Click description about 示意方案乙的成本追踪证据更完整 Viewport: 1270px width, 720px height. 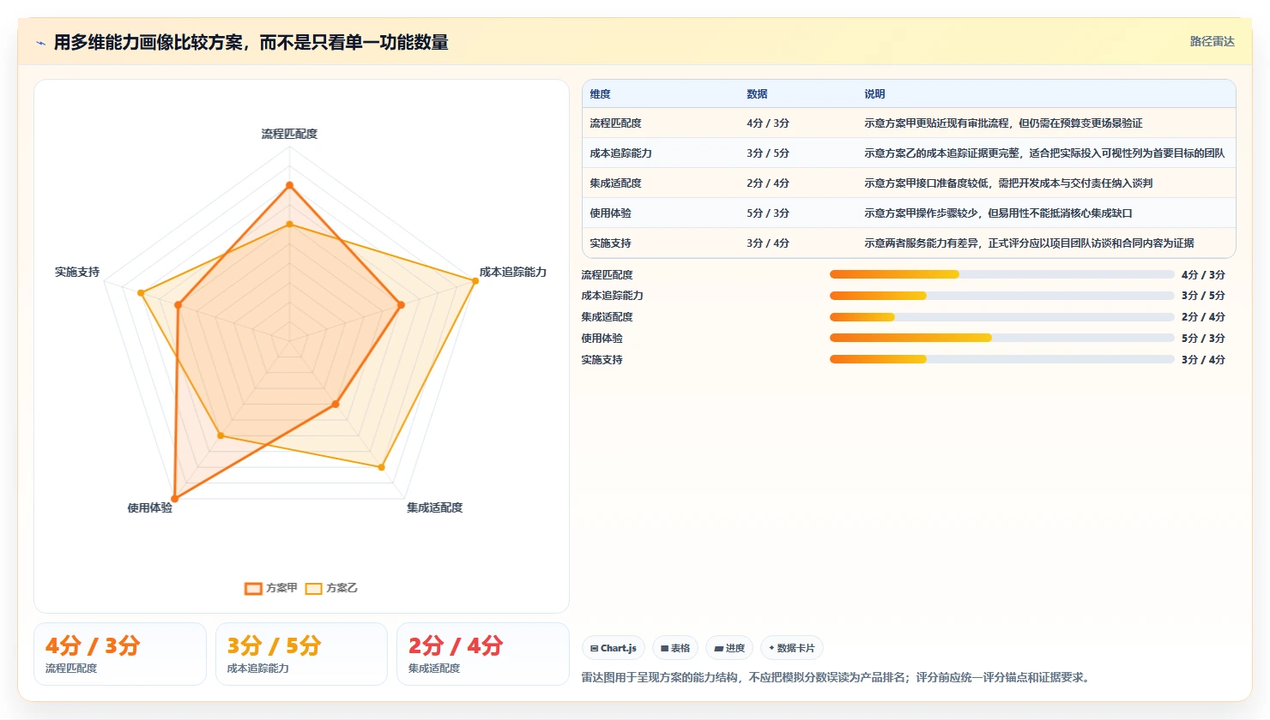pyautogui.click(x=1044, y=153)
